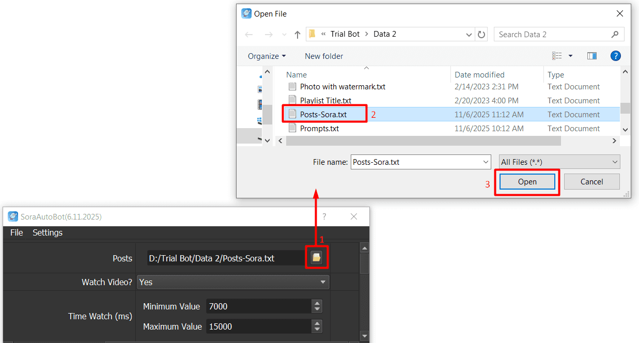Click the SoraAutoBot help question mark

pyautogui.click(x=324, y=217)
